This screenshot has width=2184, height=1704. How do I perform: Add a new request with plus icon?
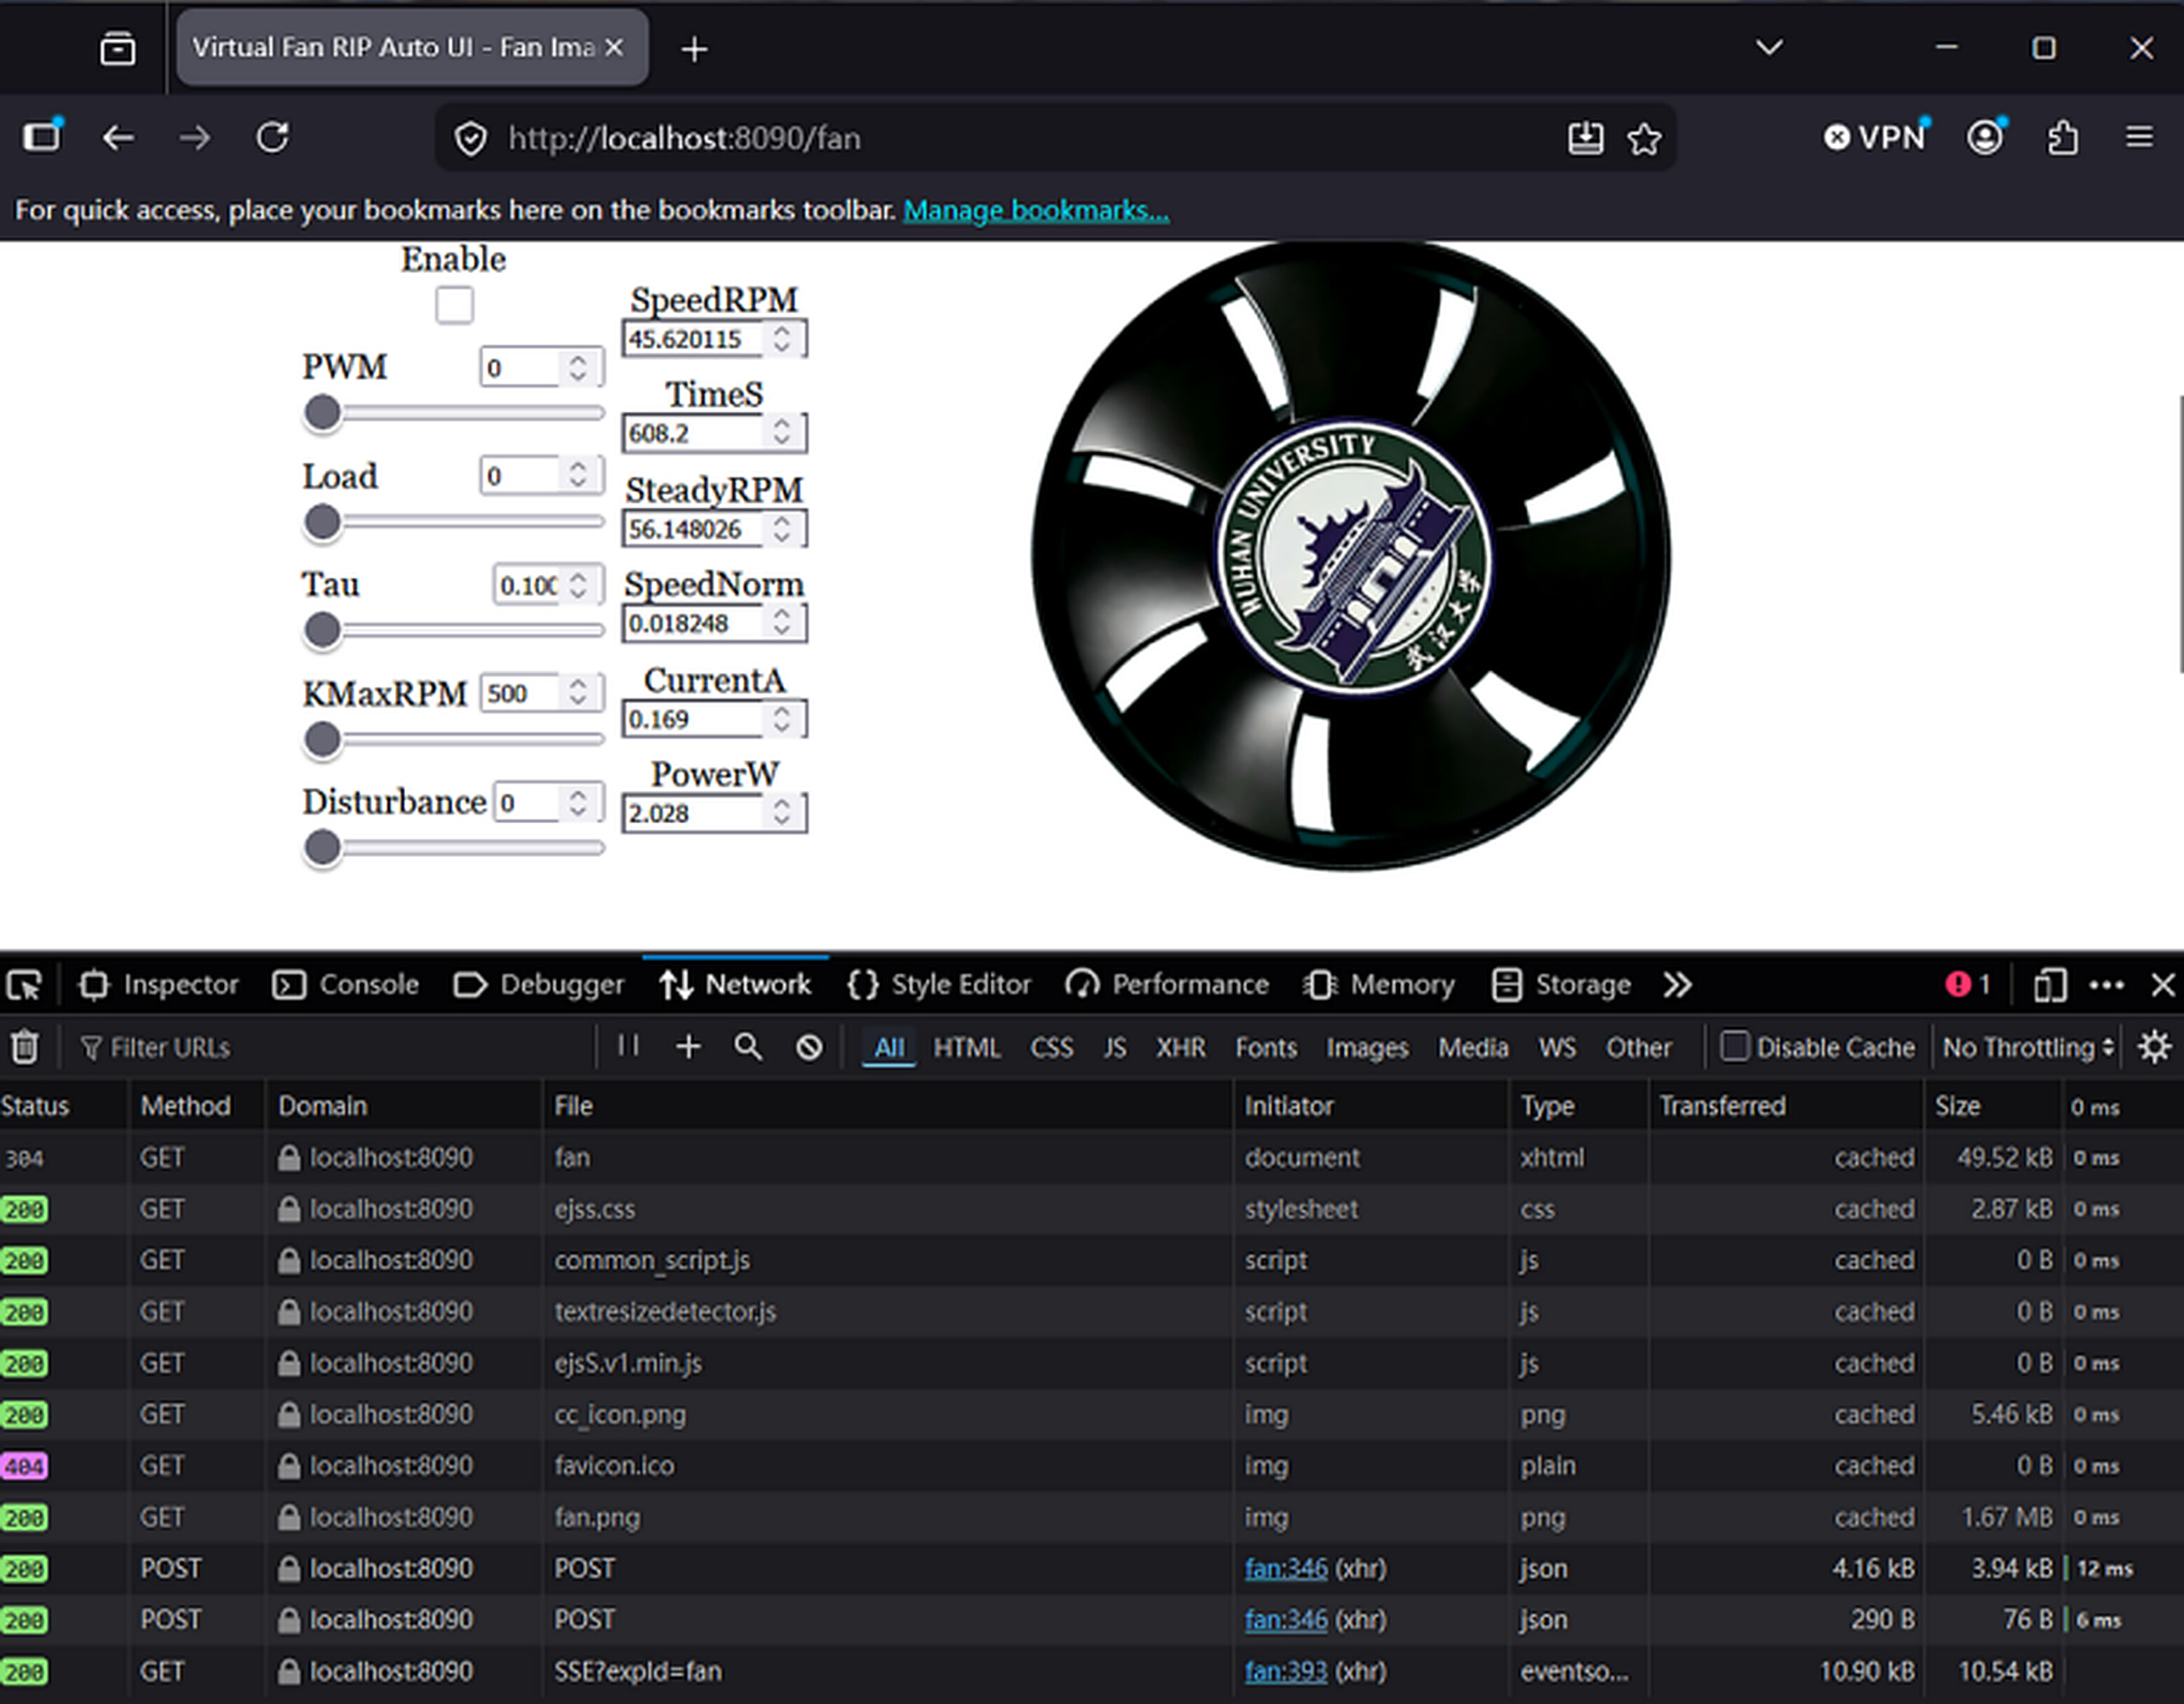(688, 1047)
